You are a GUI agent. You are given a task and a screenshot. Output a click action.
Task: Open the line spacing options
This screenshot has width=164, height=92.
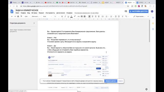tap(102, 16)
